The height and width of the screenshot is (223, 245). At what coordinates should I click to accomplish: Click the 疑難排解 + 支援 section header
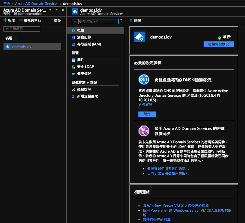(84, 82)
